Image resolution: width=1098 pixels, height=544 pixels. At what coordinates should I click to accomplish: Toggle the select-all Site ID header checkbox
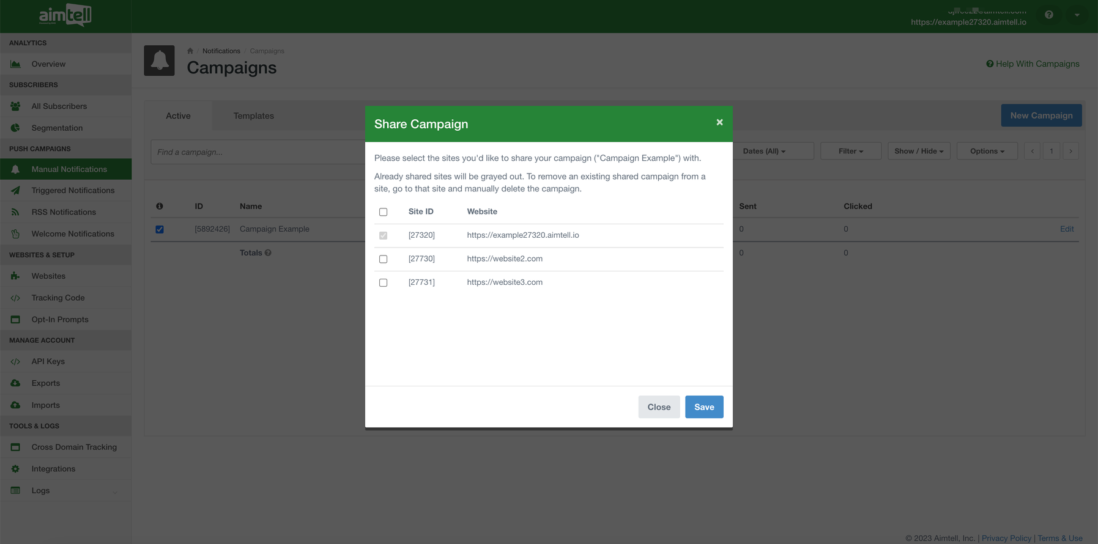(384, 212)
